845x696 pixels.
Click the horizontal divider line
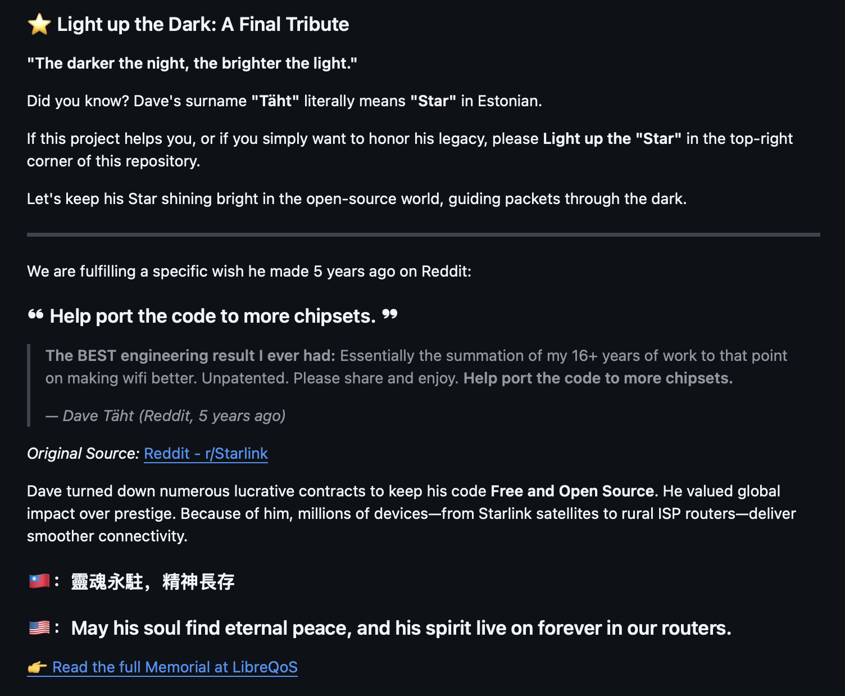tap(423, 234)
